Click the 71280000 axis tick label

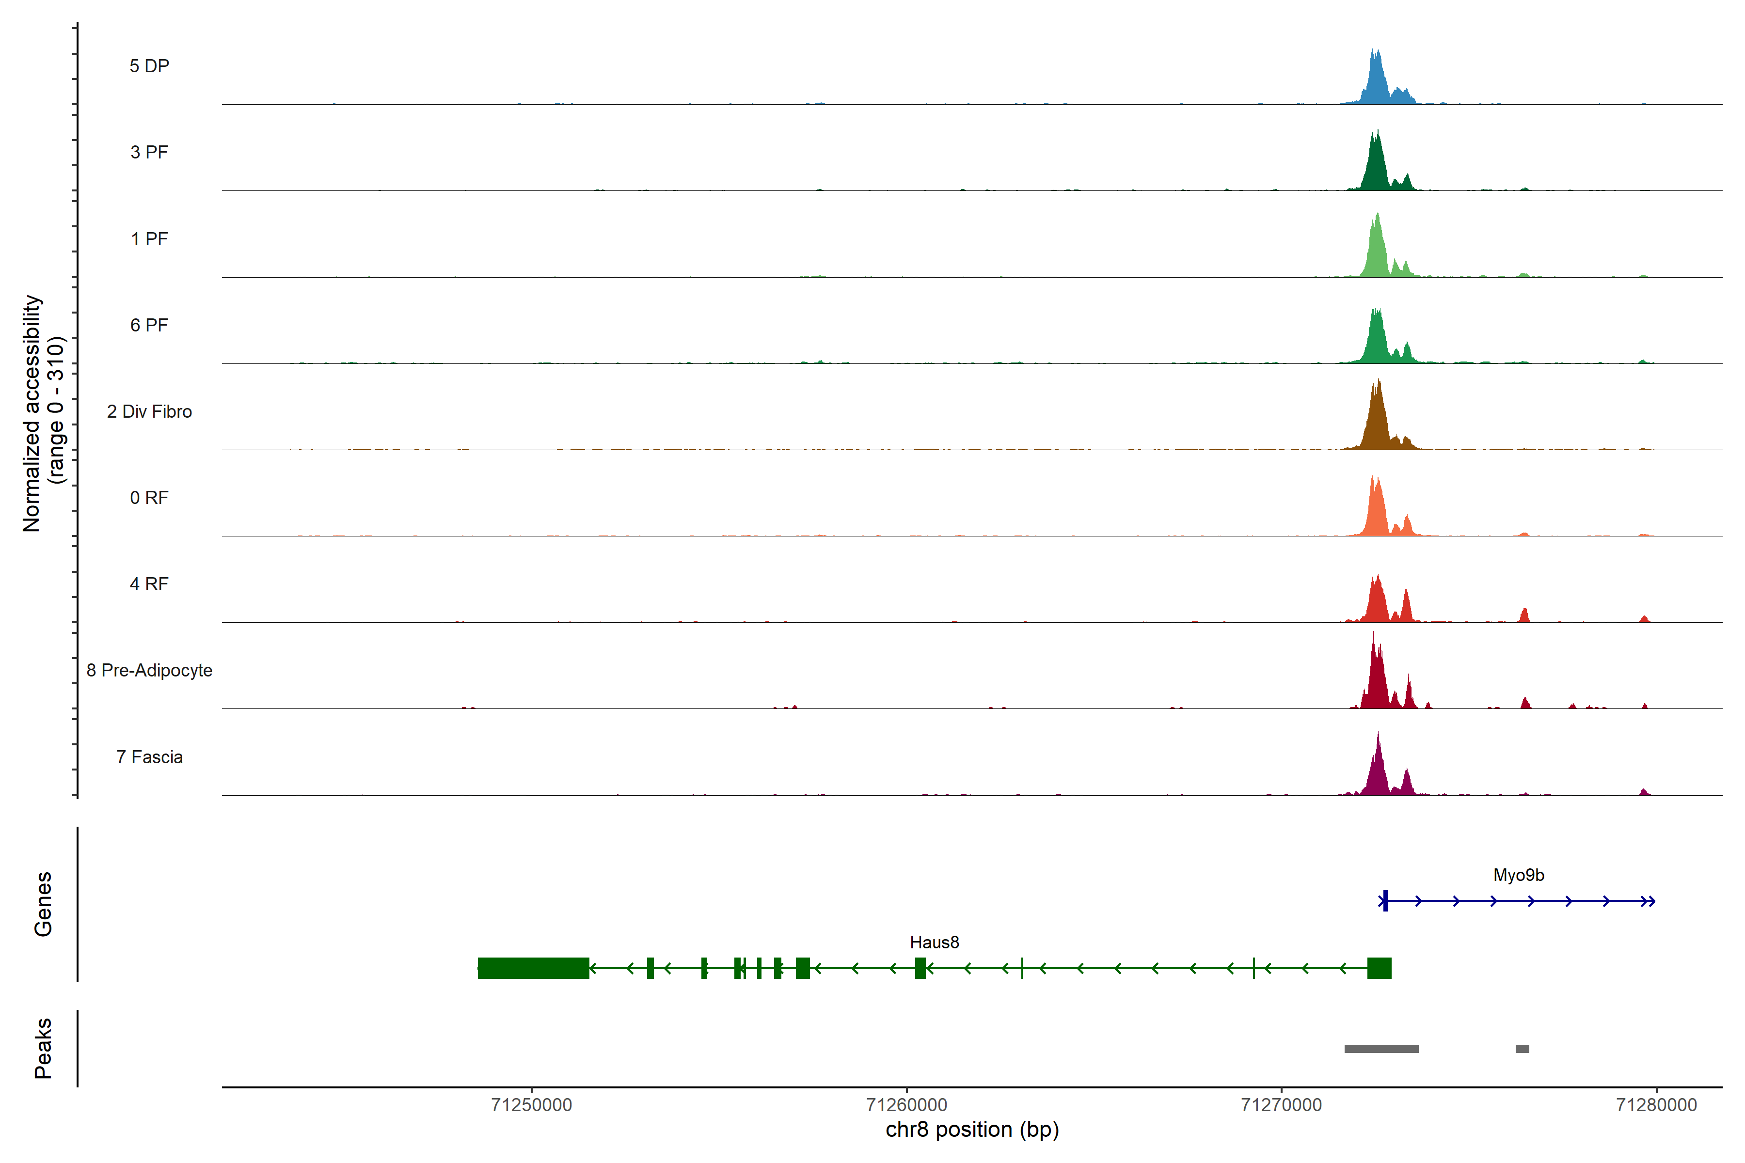pyautogui.click(x=1656, y=1105)
